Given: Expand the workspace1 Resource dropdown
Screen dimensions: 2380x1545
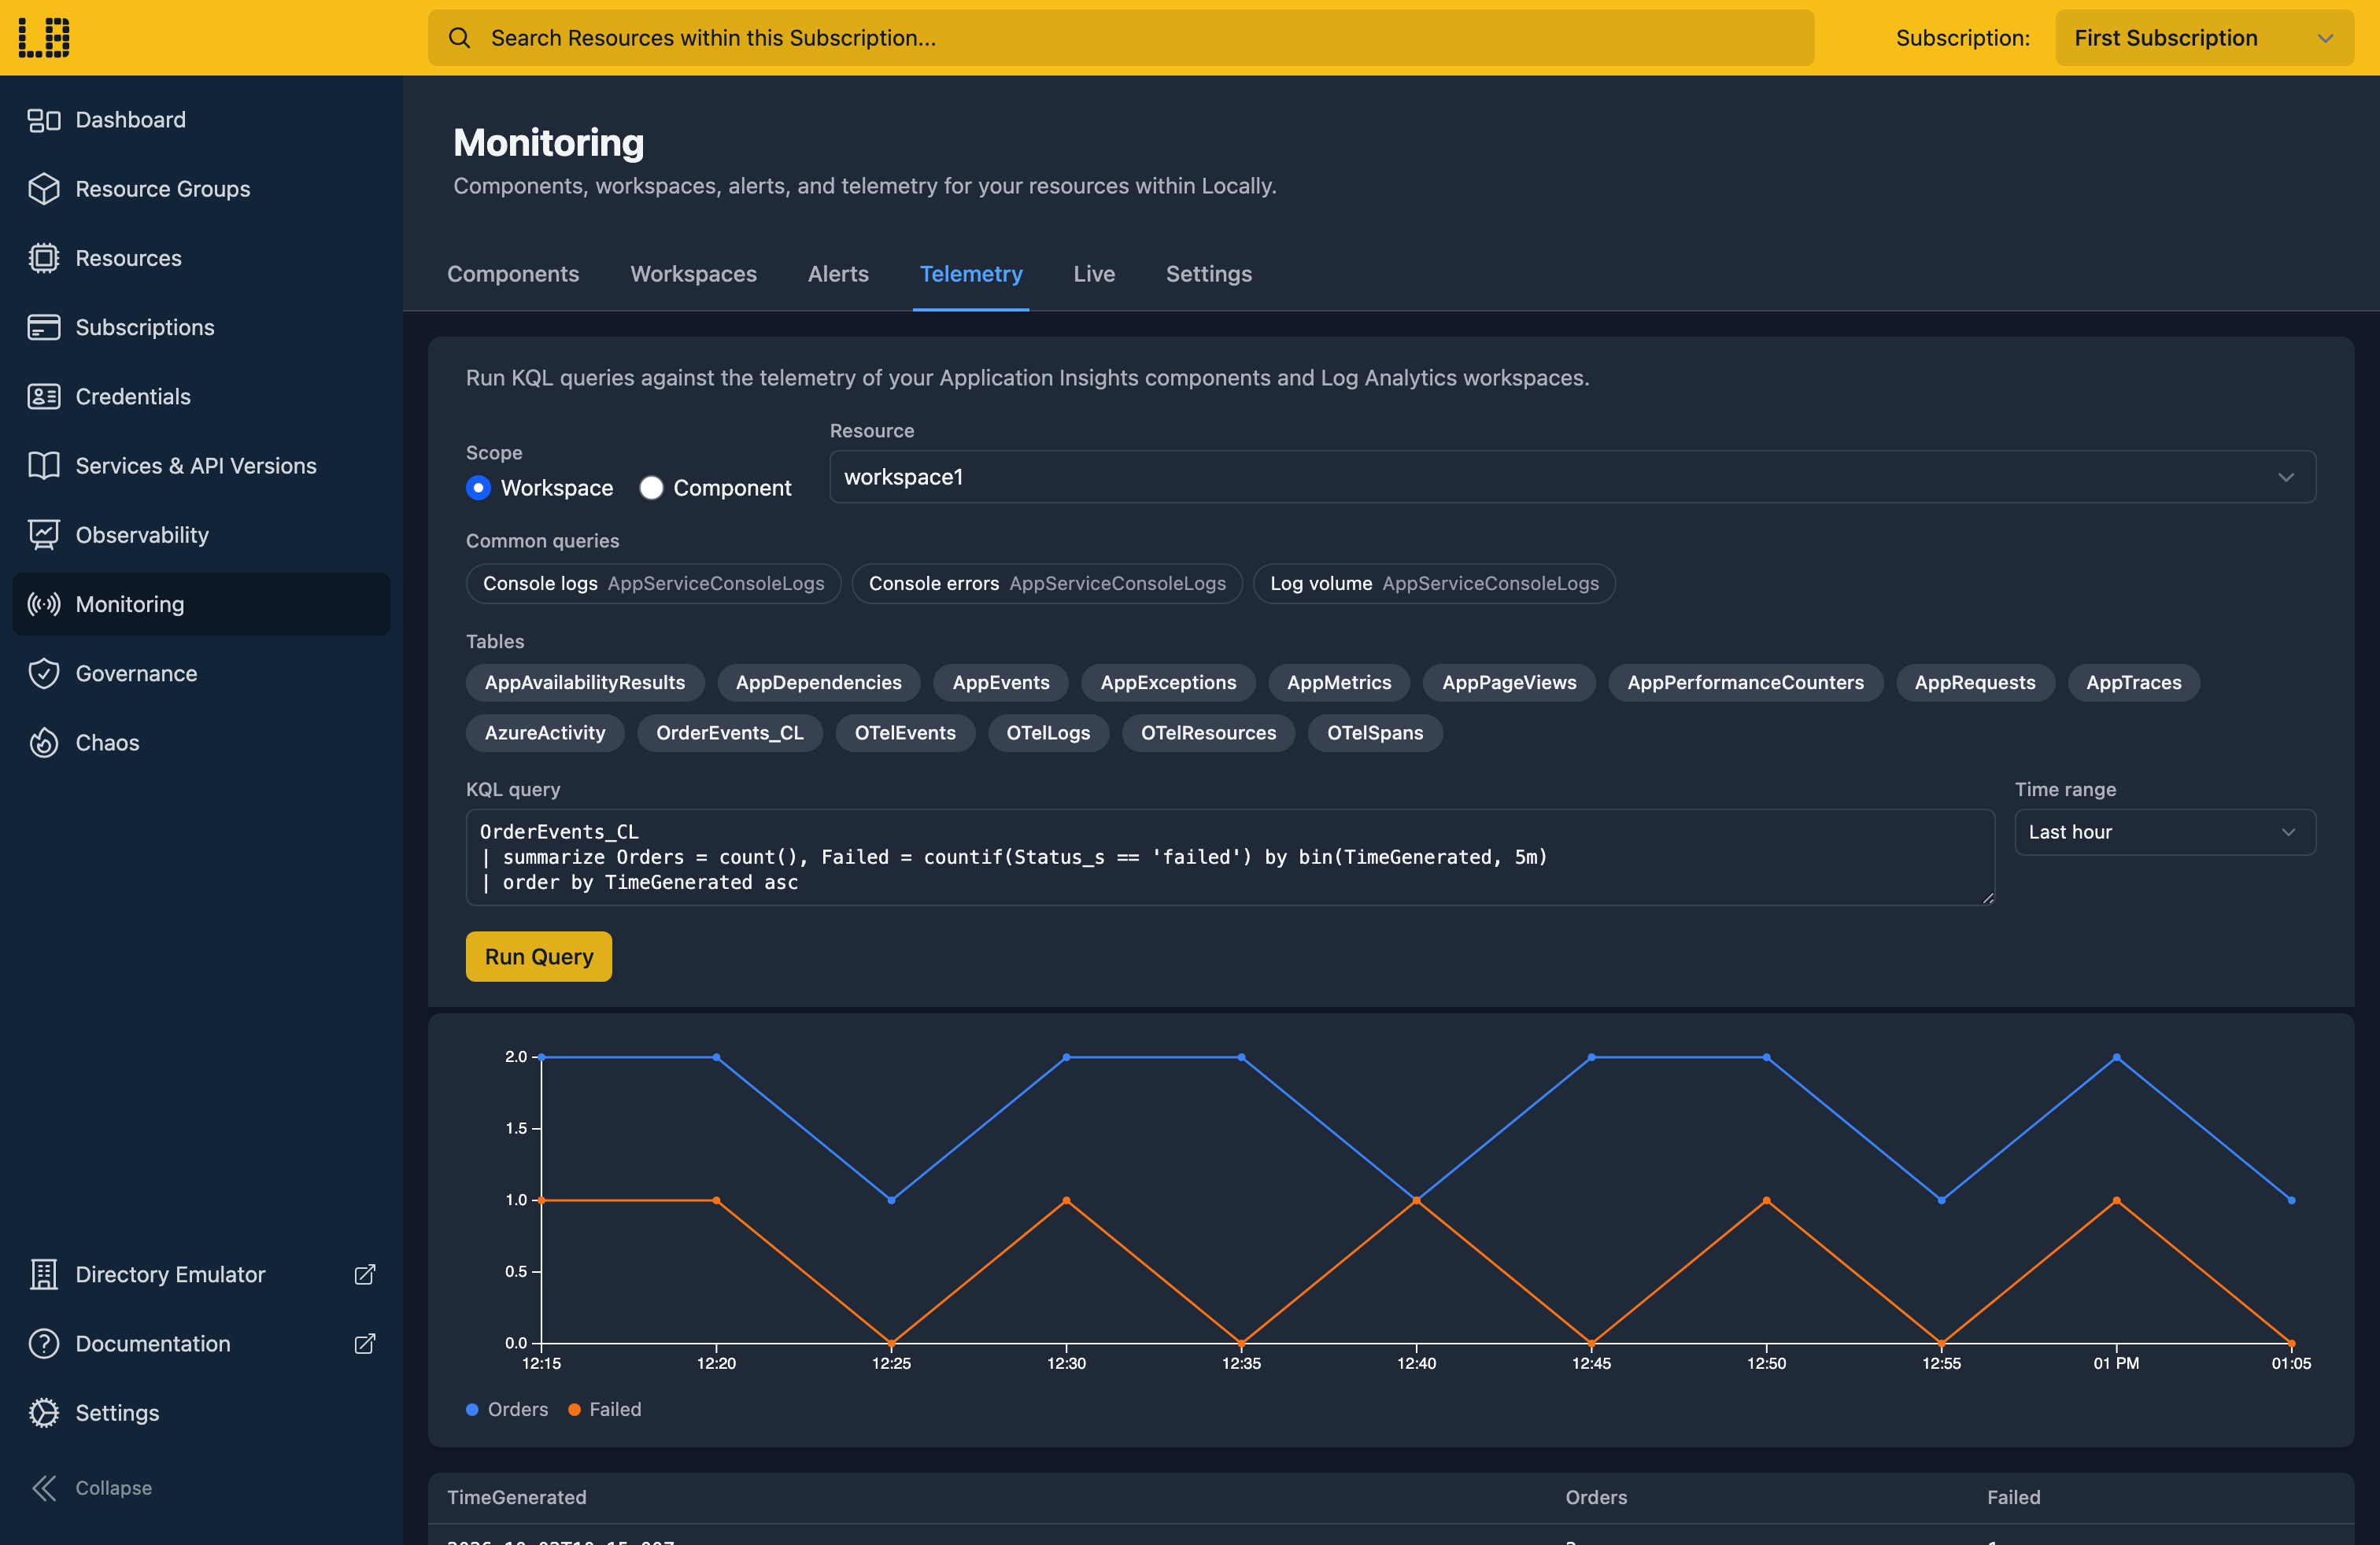Looking at the screenshot, I should pos(1572,477).
